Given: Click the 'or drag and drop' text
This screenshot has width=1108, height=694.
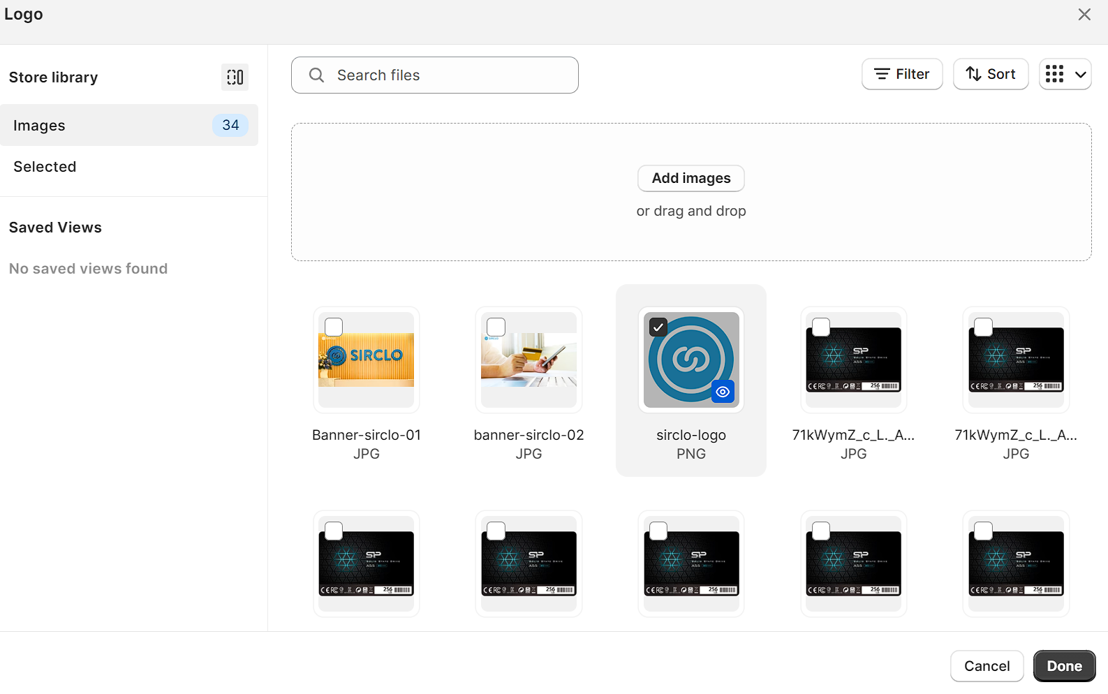Looking at the screenshot, I should pos(691,211).
